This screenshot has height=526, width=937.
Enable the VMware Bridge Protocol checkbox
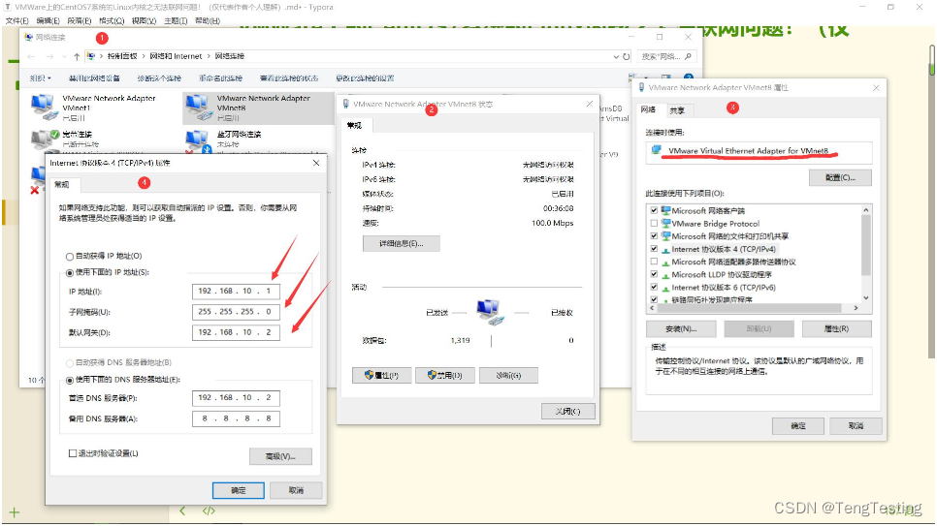coord(654,224)
